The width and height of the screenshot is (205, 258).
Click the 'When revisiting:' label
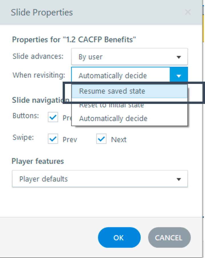click(x=39, y=75)
